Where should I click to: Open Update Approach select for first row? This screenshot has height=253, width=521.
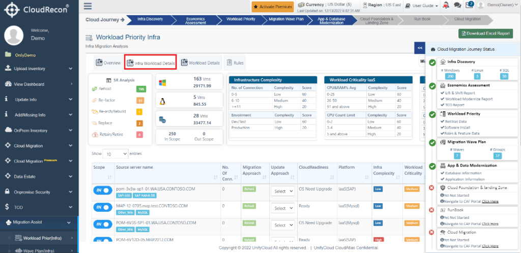click(283, 192)
